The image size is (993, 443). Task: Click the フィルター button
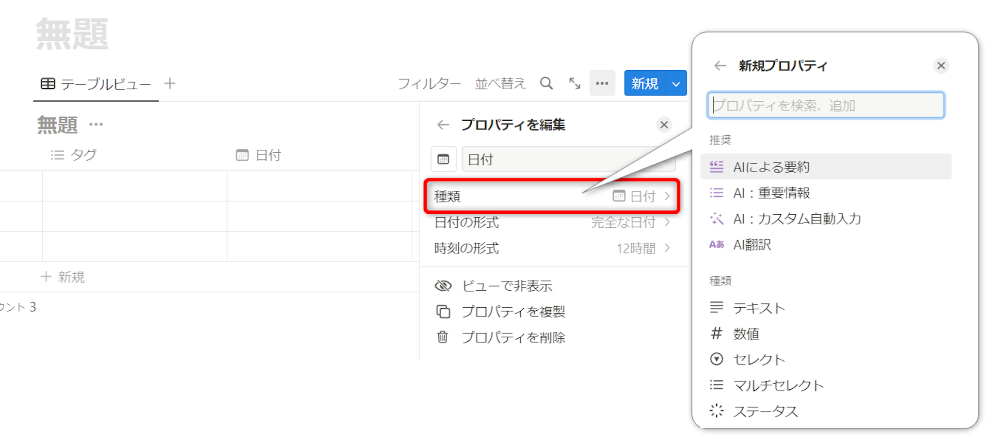click(429, 84)
